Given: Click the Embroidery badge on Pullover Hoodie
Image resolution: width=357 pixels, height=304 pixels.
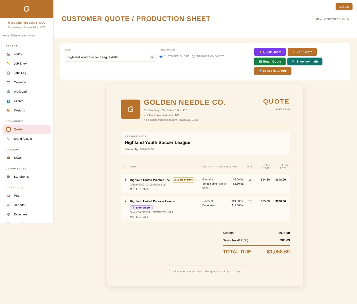Looking at the screenshot, I should (141, 208).
